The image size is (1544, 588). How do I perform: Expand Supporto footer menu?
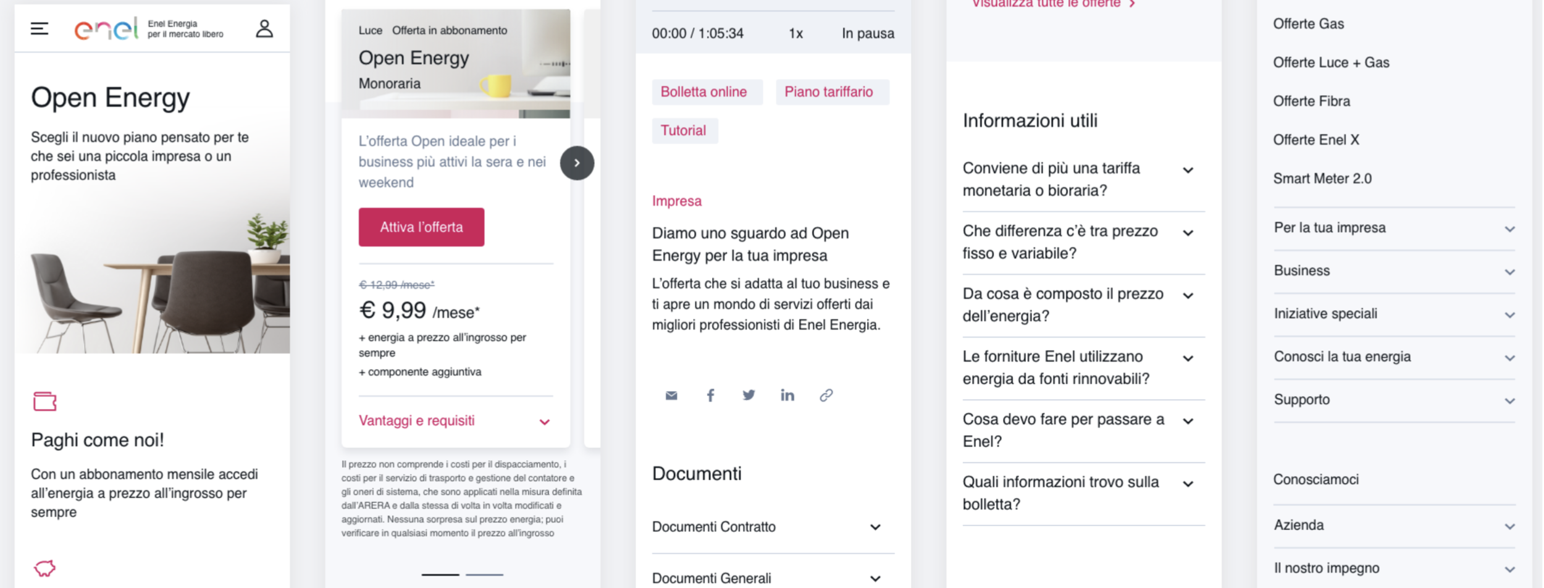coord(1394,400)
